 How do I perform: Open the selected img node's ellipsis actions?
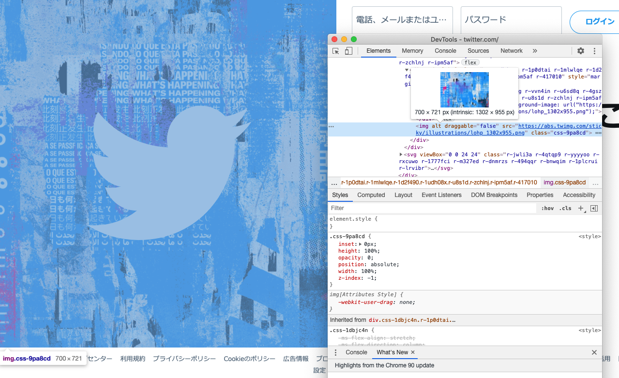[332, 126]
